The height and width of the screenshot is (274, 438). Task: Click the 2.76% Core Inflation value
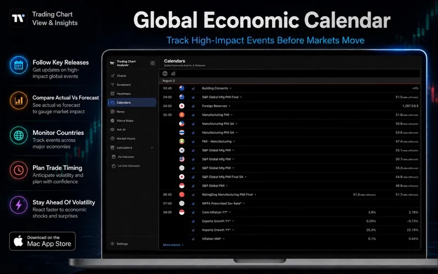(413, 212)
